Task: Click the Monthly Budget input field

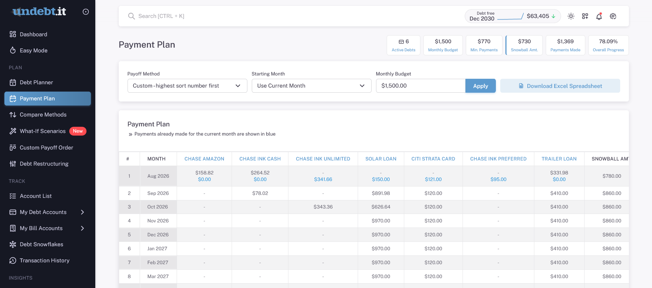Action: [421, 86]
